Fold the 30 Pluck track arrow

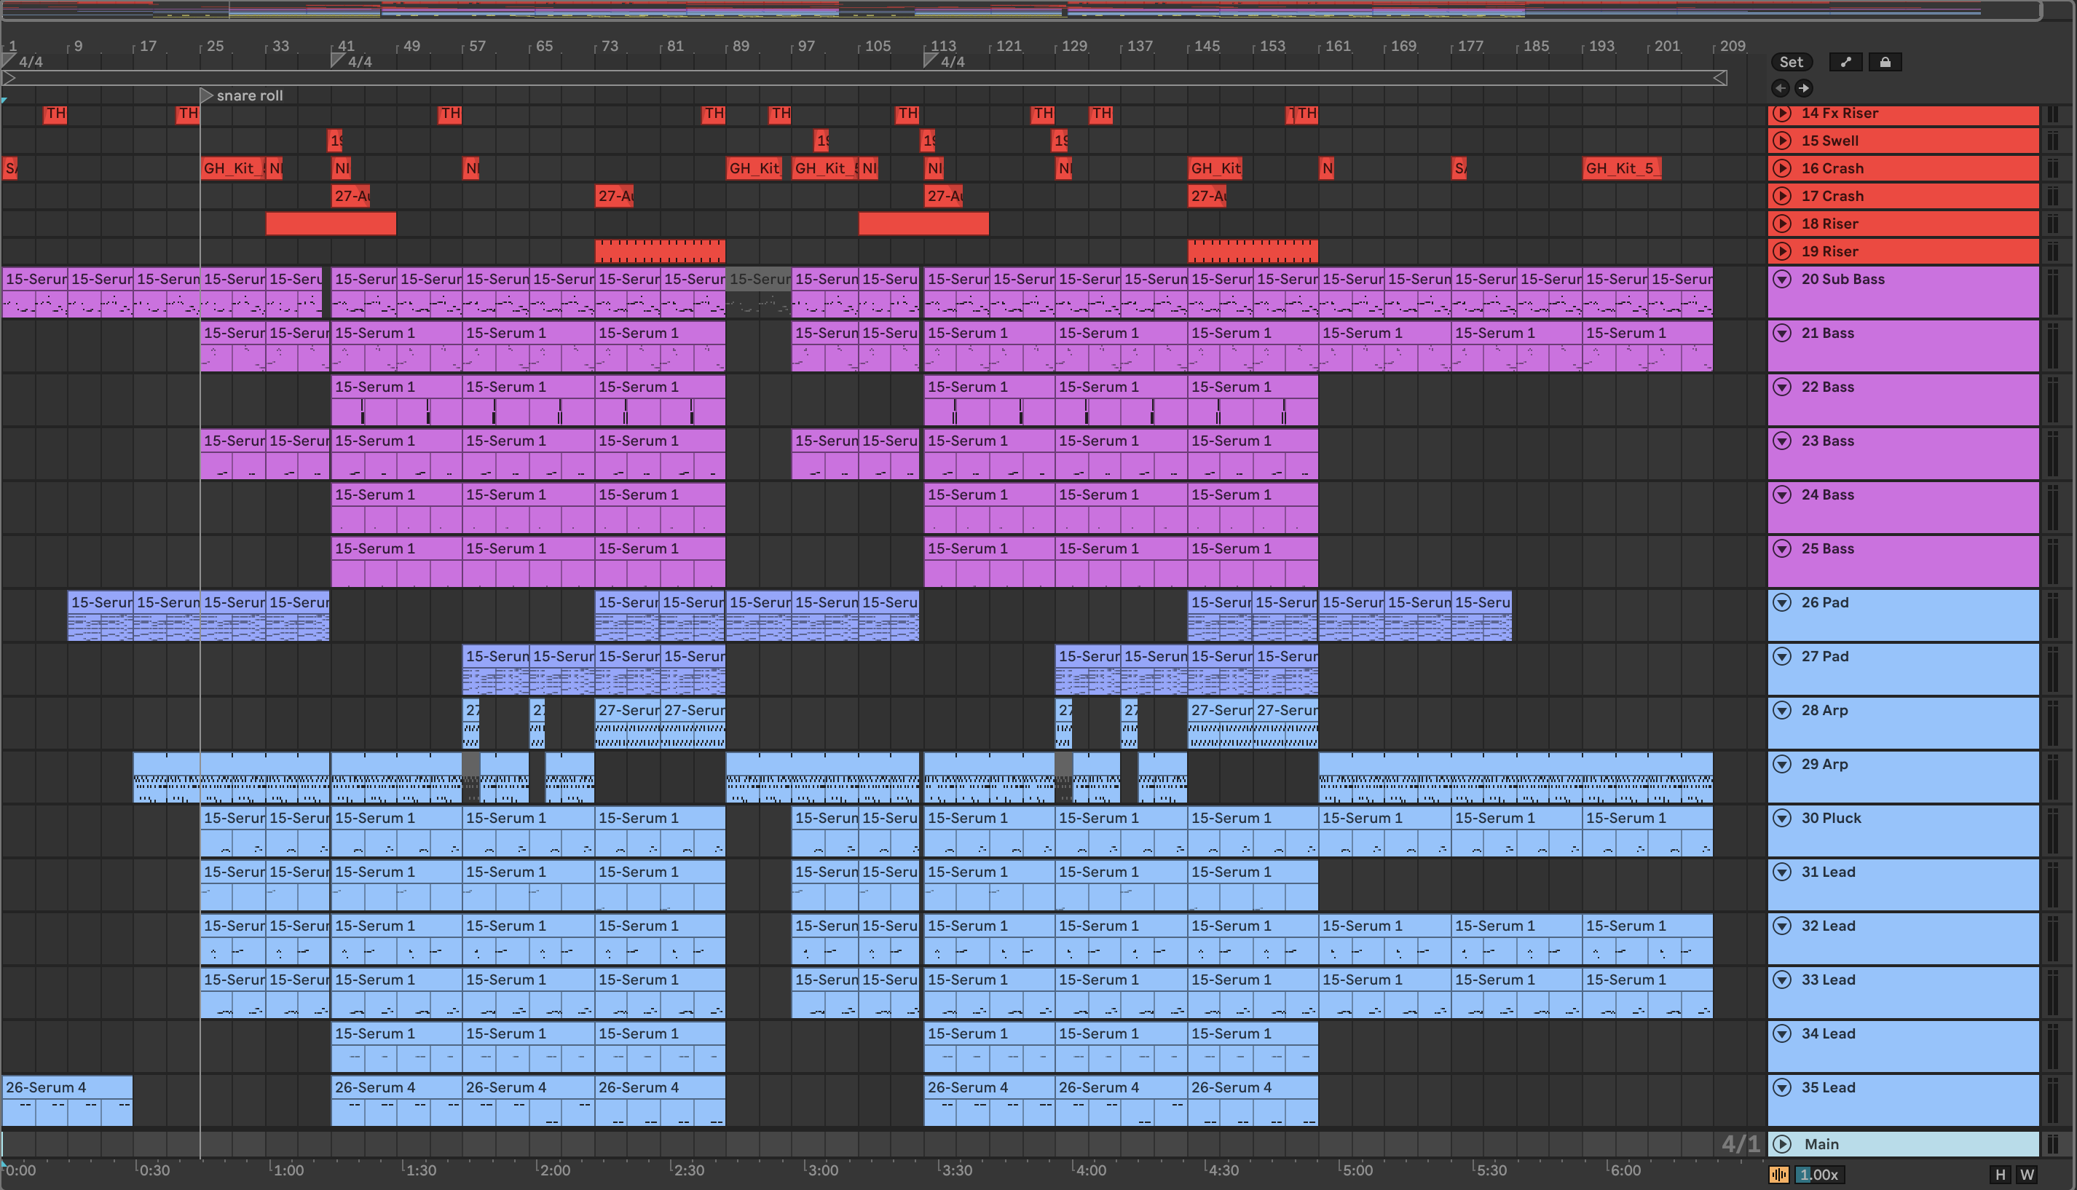coord(1782,818)
